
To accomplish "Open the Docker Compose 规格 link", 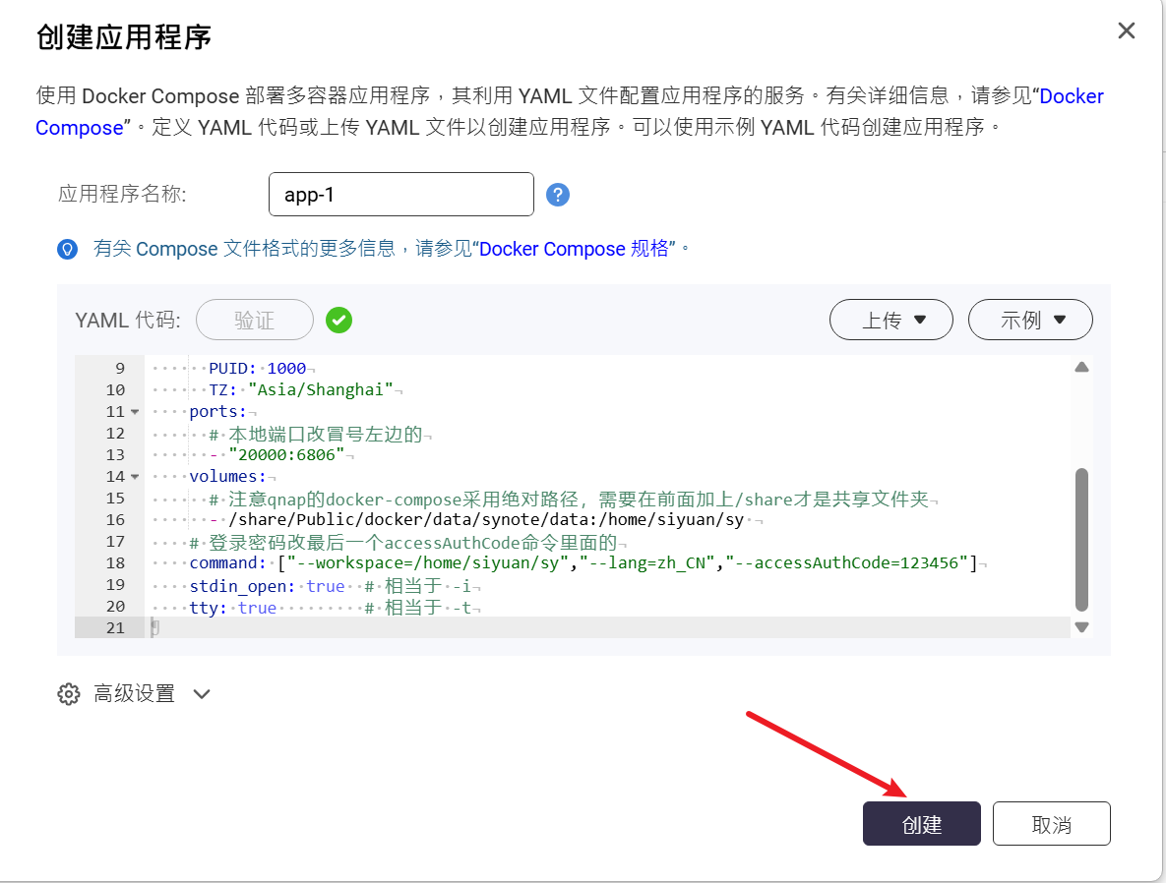I will [577, 249].
